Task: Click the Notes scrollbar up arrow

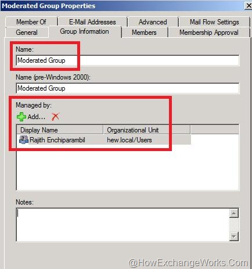Action: (234, 213)
